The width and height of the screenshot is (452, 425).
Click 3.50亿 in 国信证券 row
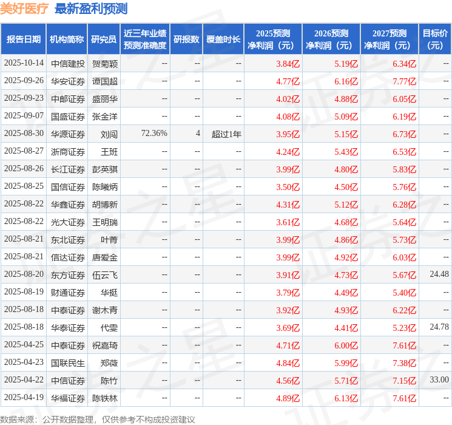coord(288,187)
